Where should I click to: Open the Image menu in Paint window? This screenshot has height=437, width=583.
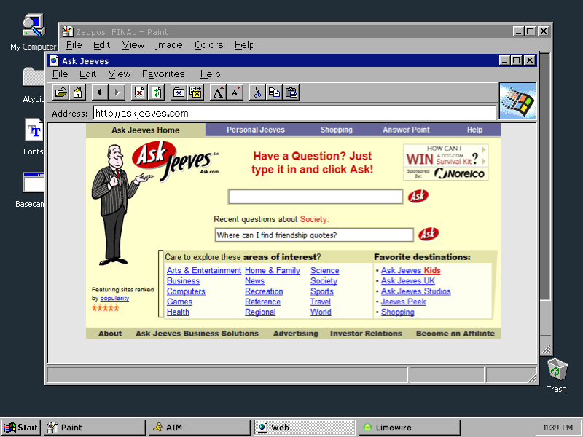coord(169,45)
